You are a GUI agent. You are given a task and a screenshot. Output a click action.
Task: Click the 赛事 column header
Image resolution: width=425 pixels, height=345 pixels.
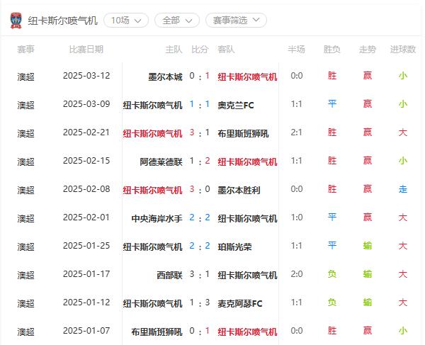[x=25, y=50]
